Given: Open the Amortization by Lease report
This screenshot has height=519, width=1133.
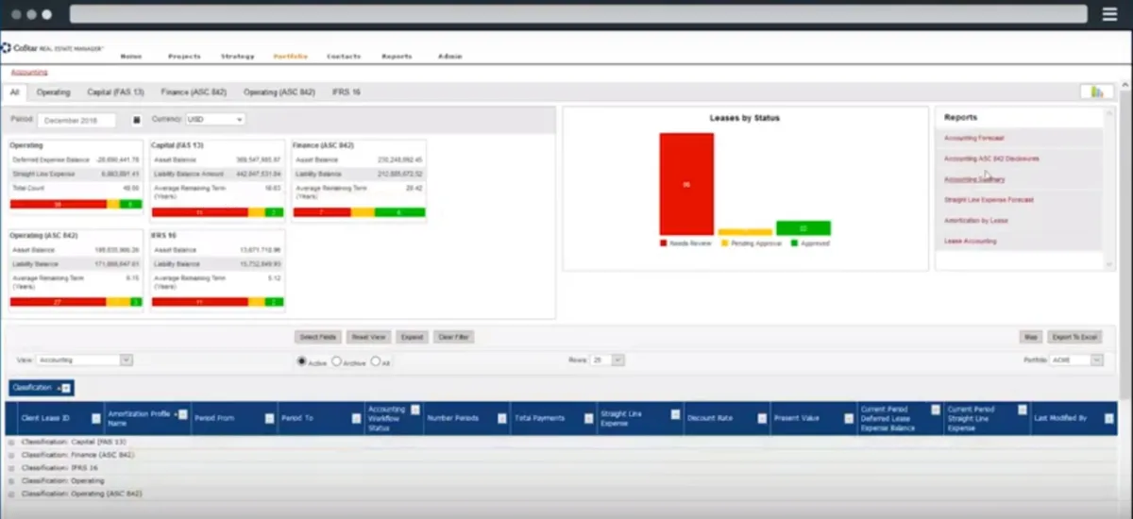Looking at the screenshot, I should point(975,221).
